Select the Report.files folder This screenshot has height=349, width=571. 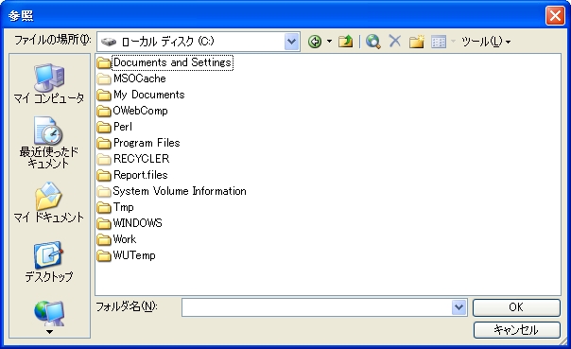pyautogui.click(x=132, y=175)
